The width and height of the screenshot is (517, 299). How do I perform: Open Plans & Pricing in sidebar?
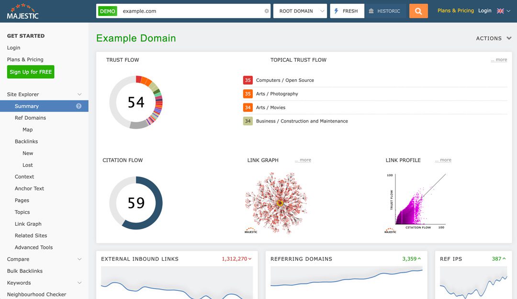(x=25, y=59)
